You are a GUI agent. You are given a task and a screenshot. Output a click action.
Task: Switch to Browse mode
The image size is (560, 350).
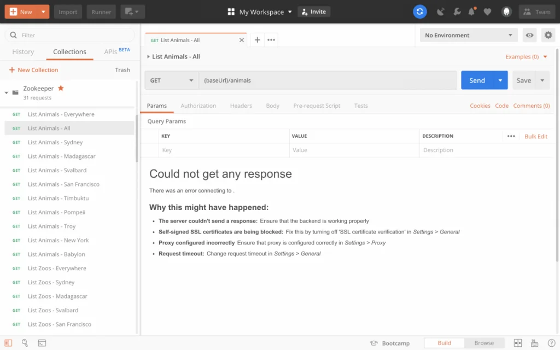click(485, 343)
